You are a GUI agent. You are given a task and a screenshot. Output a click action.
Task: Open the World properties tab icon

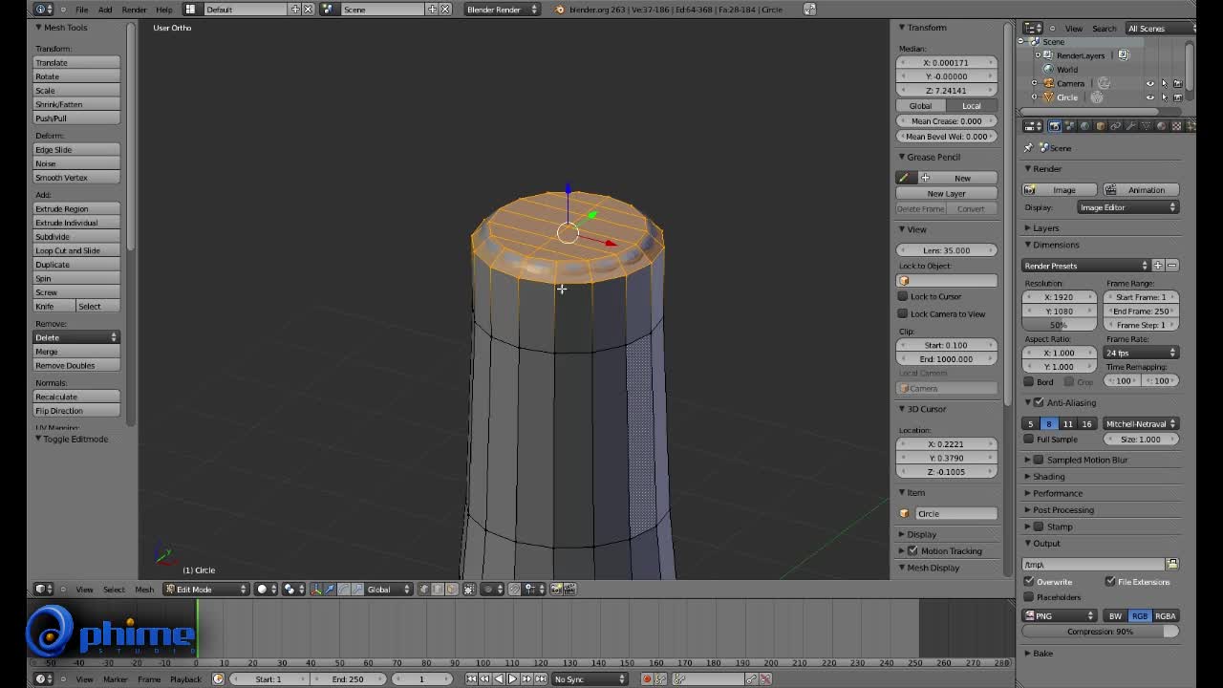(x=1084, y=126)
